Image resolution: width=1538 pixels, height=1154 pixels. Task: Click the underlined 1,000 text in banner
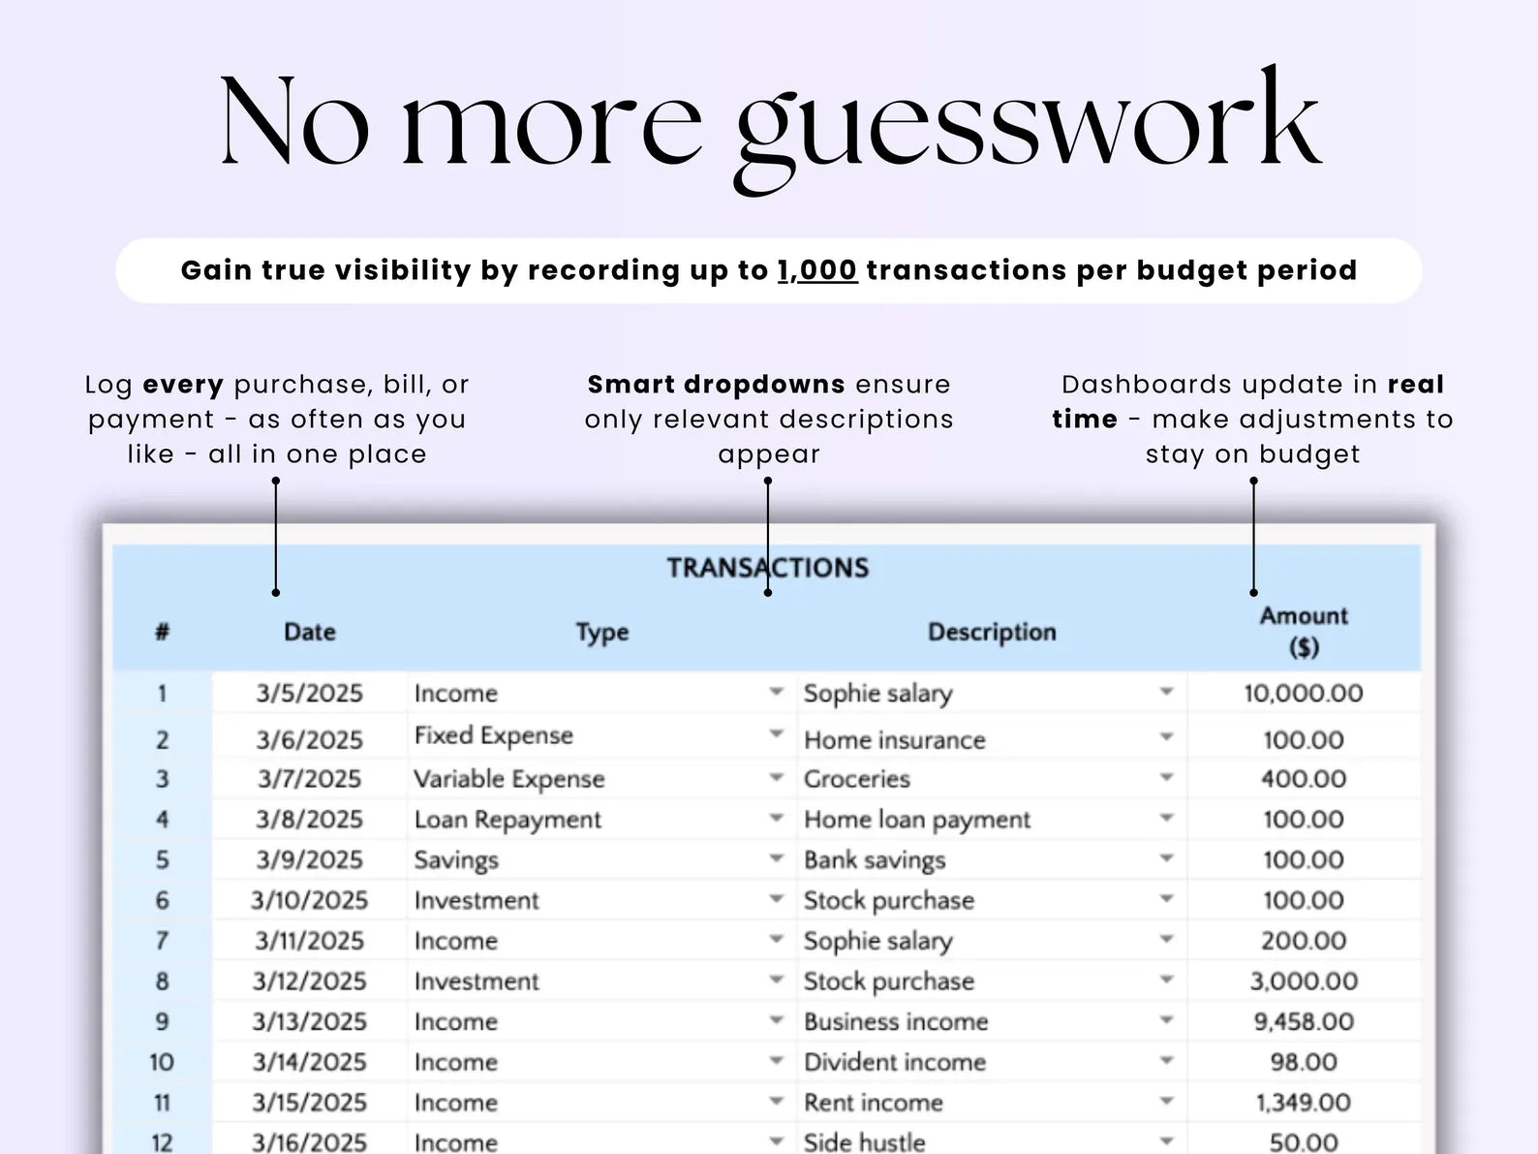click(817, 270)
